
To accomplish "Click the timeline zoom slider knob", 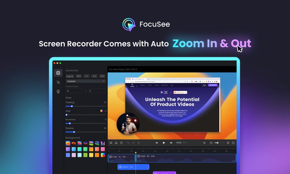I will pos(218,143).
